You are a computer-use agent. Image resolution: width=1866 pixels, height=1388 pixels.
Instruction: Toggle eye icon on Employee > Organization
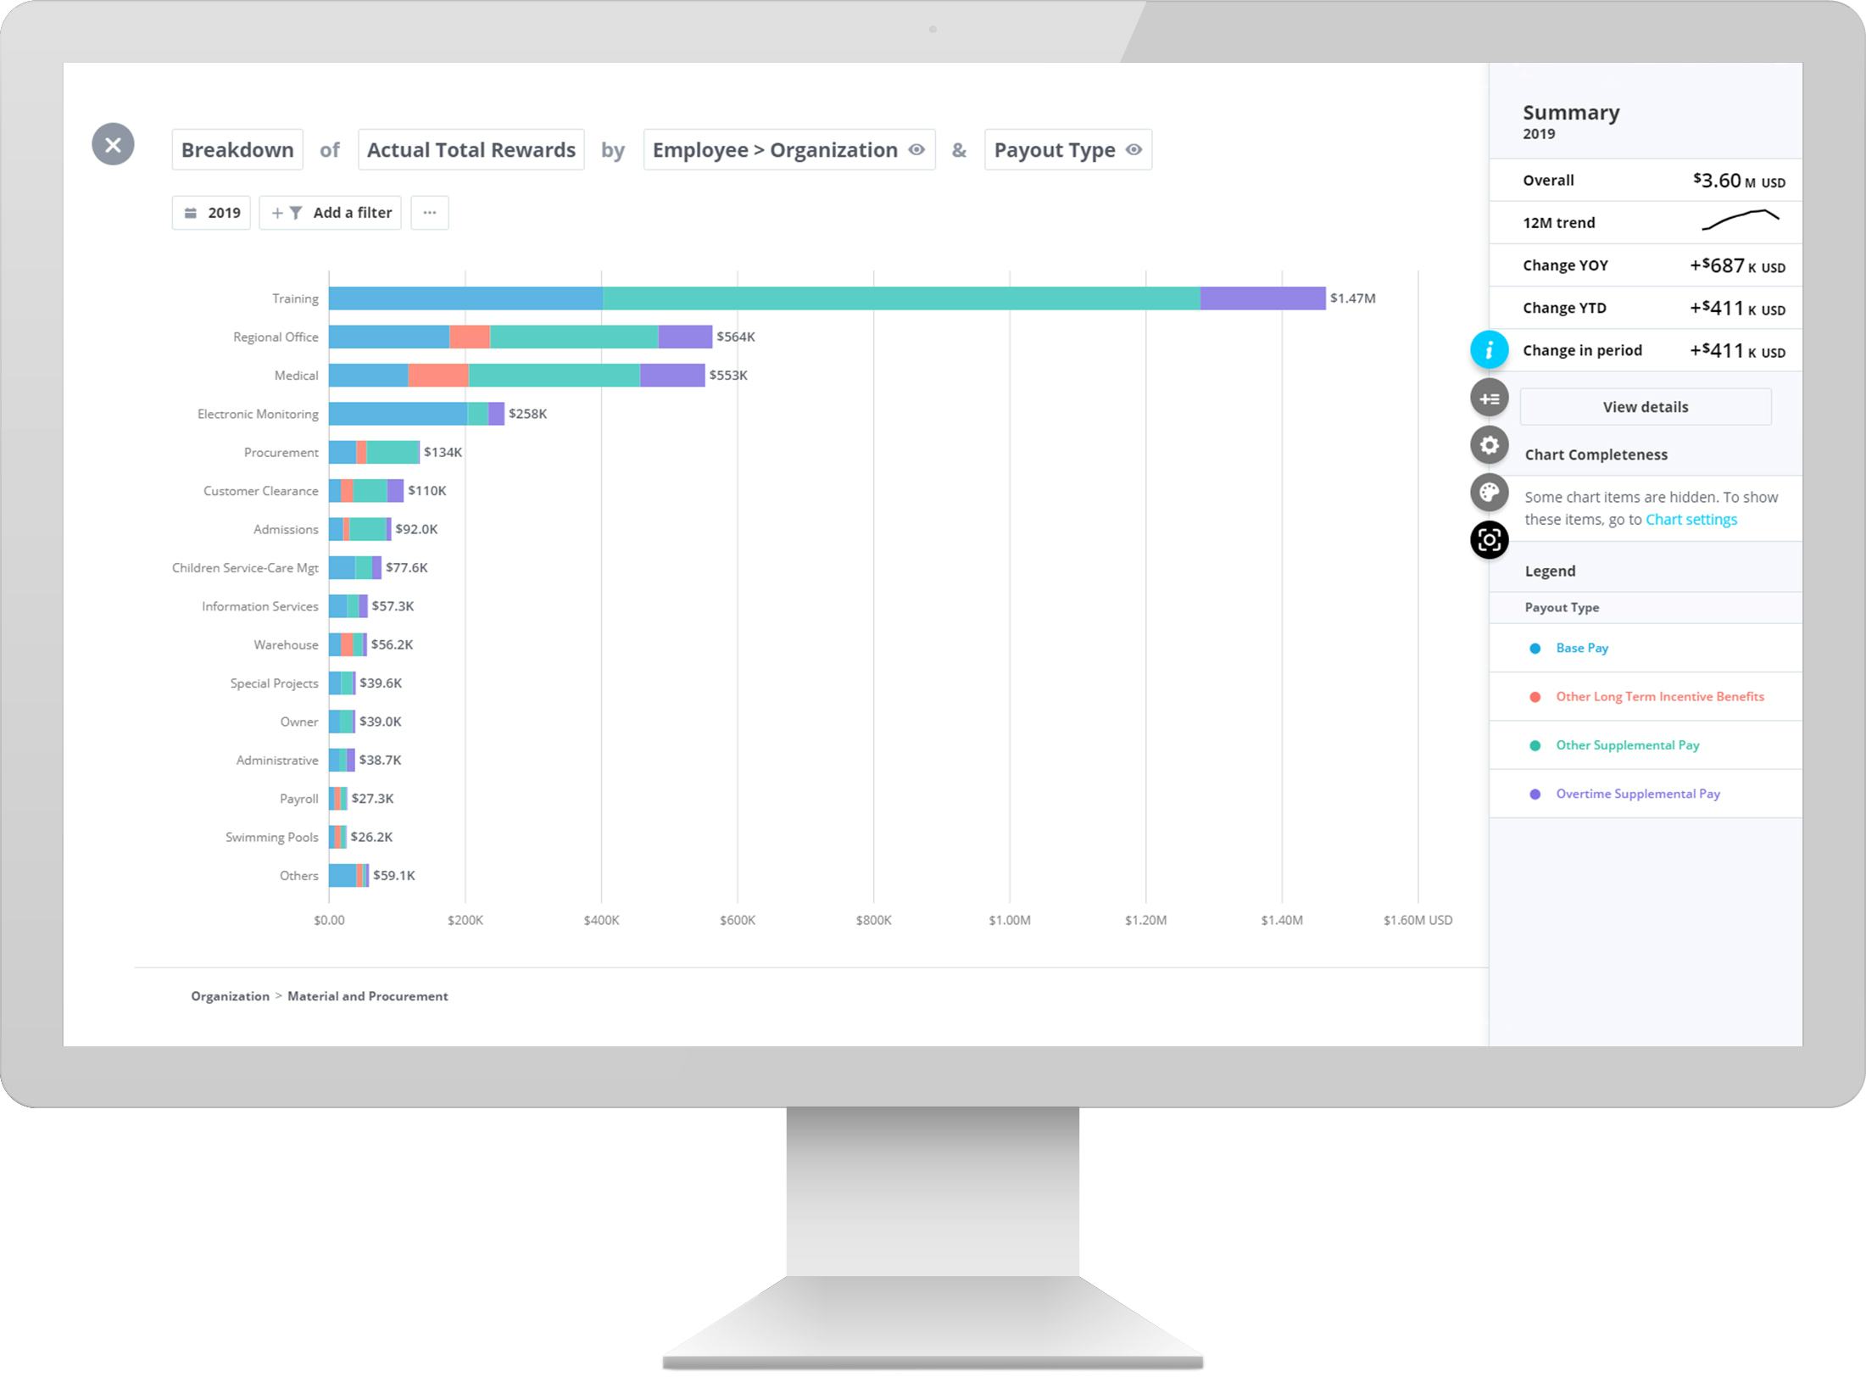point(916,150)
